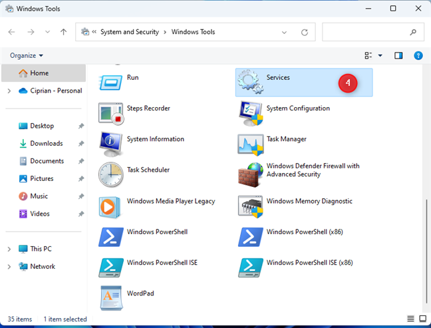Select Ciprian - Personal in navigation pane

pos(56,90)
